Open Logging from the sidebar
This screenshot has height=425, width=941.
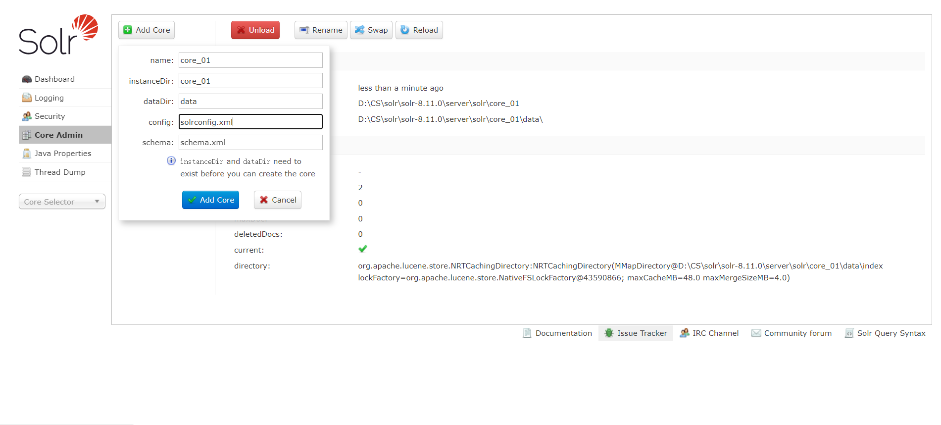coord(65,98)
